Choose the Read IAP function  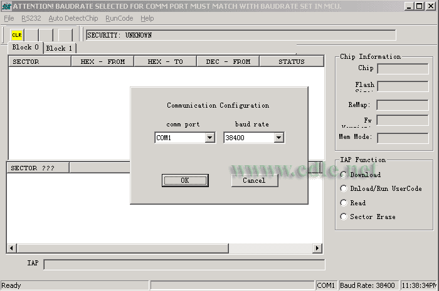point(344,203)
